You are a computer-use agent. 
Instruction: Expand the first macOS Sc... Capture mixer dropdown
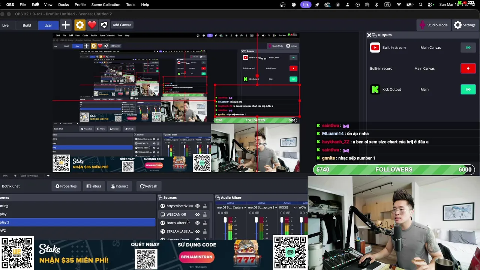(244, 207)
